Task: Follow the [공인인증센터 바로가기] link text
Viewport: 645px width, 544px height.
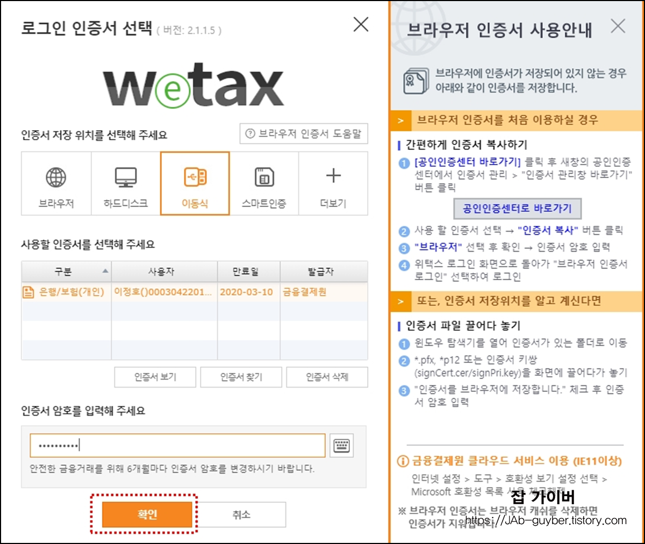Action: click(468, 162)
